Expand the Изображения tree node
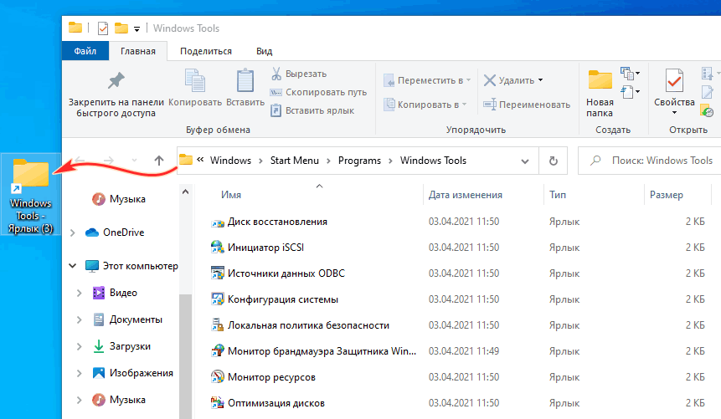Viewport: 721px width, 419px height. (79, 373)
